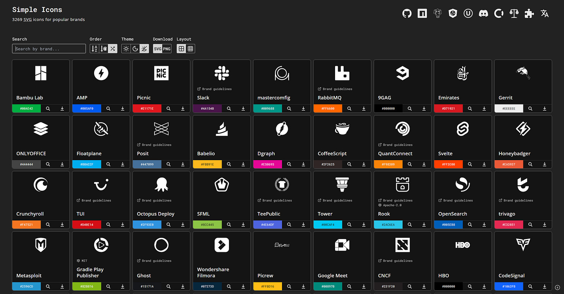Open the Open Collective icon link
Screen dimensions: 564x294
point(499,14)
